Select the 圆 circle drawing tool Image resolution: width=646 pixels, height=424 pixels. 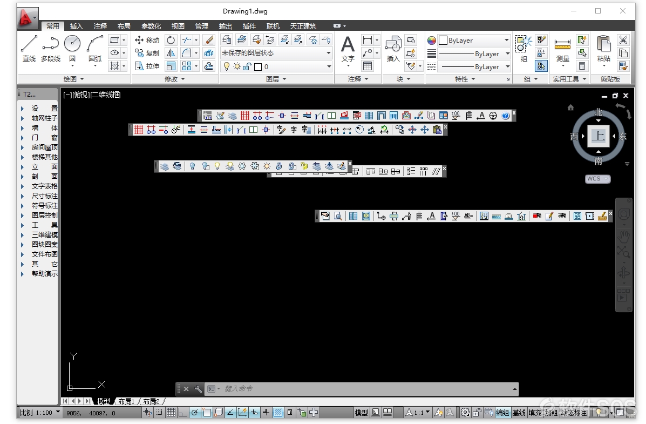(x=72, y=49)
